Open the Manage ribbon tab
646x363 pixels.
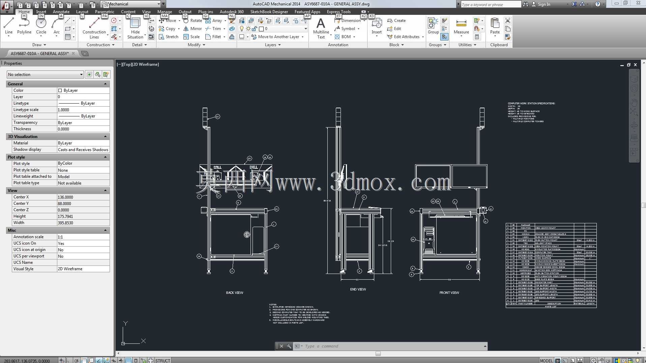tap(165, 11)
